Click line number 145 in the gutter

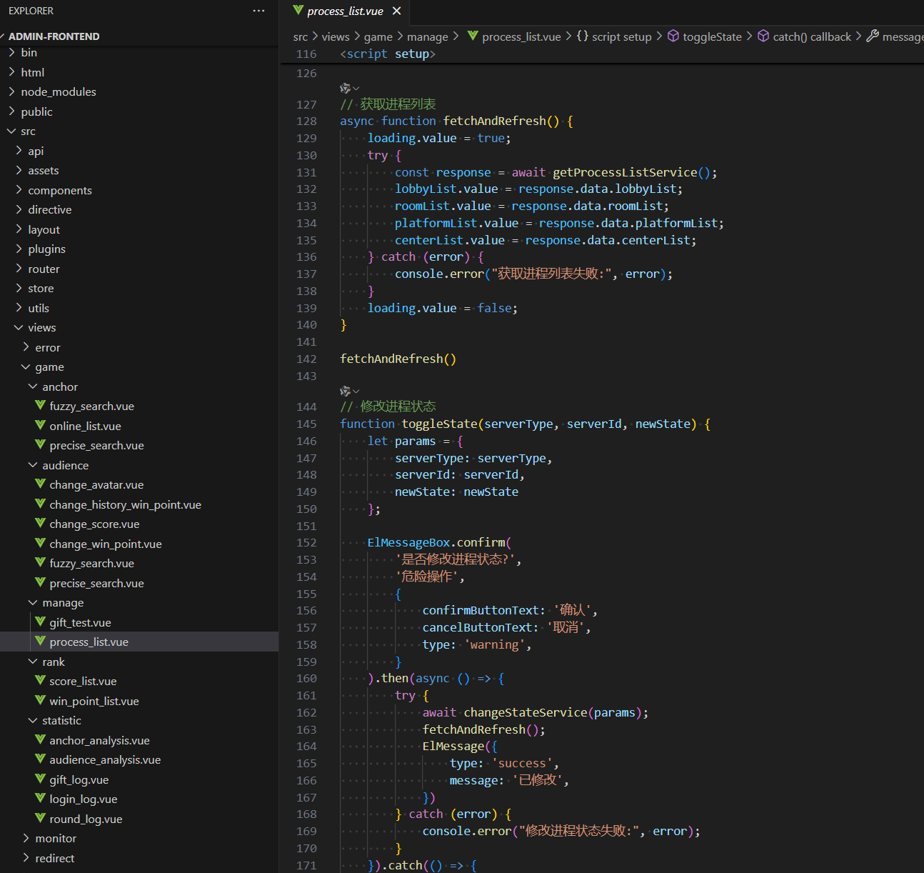(306, 424)
